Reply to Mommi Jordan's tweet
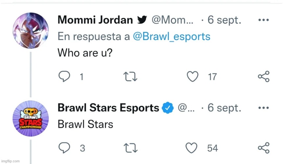 coord(64,76)
